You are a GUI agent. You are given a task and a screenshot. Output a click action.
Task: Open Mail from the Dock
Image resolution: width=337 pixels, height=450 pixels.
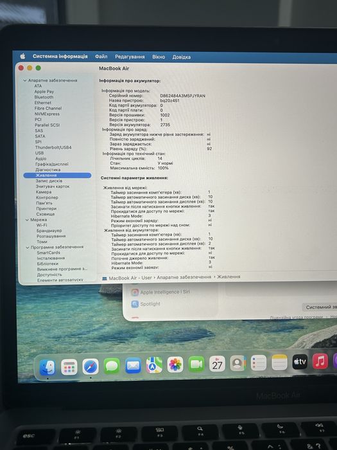(133, 366)
